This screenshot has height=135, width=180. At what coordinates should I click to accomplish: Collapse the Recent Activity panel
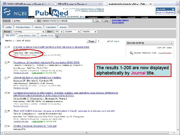pos(171,43)
